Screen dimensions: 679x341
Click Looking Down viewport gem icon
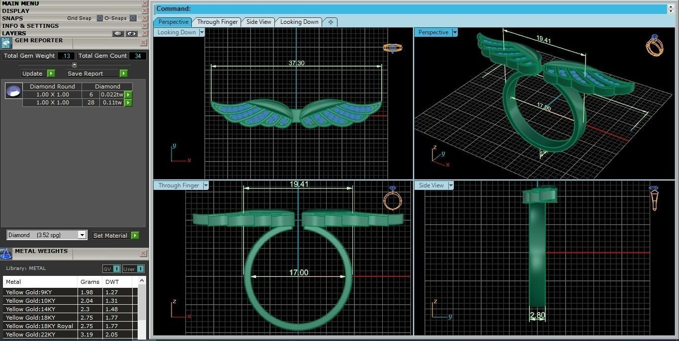pos(392,48)
